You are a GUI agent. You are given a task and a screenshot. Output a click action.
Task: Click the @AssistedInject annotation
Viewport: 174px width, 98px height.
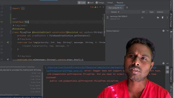tap(41, 32)
